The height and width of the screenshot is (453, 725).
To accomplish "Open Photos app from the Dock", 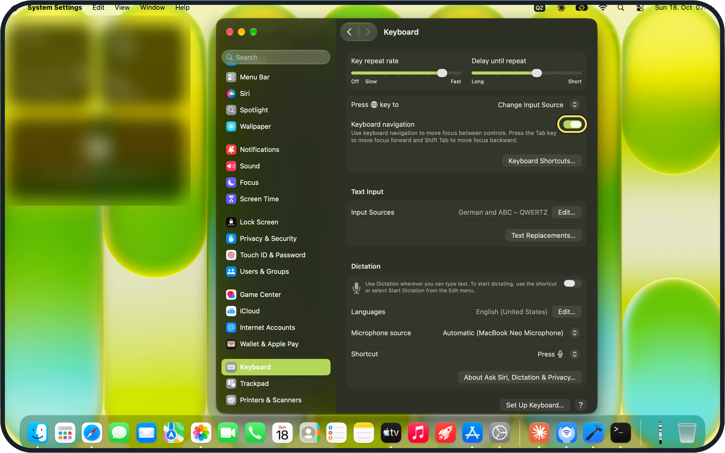I will point(201,433).
